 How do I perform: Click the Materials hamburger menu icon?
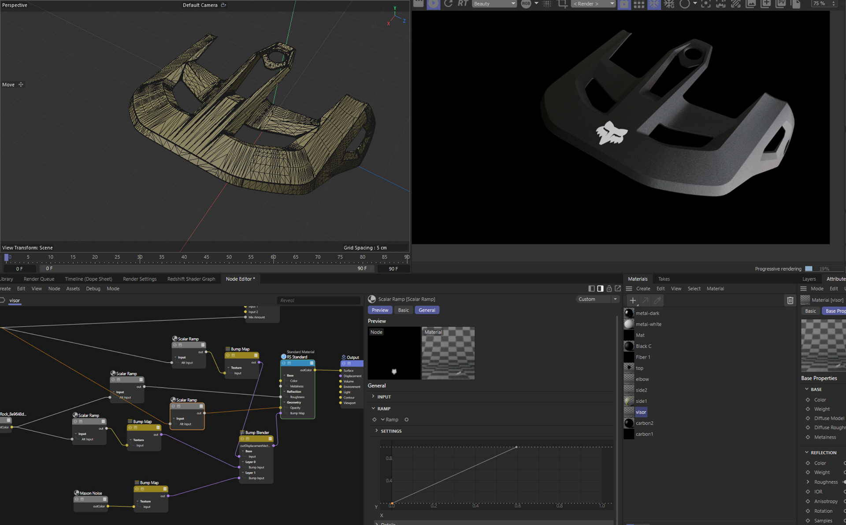click(x=629, y=288)
